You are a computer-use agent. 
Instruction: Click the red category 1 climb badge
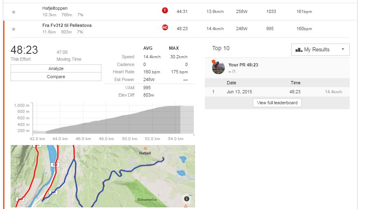165,10
